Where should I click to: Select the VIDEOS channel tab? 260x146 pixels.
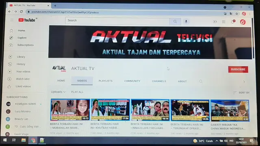(82, 81)
